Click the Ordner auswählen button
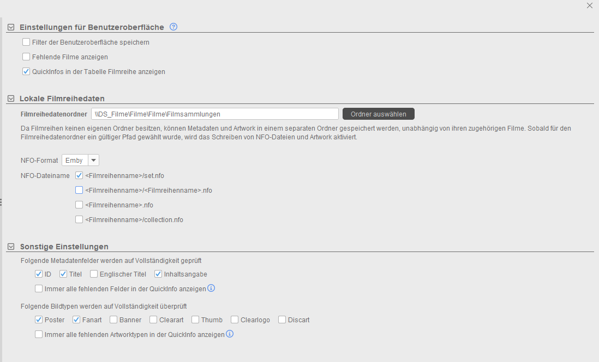The height and width of the screenshot is (362, 599). click(378, 114)
